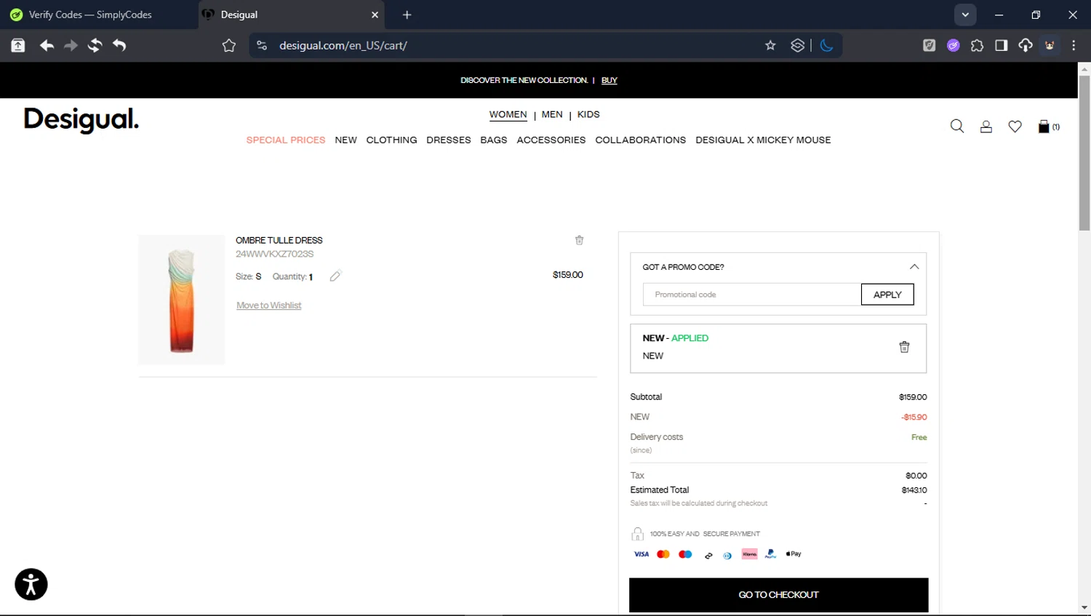The image size is (1091, 616).
Task: Remove applied NEW promo code trash icon
Action: tap(904, 347)
